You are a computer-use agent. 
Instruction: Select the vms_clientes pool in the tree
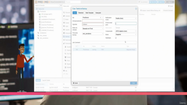(x=43, y=36)
